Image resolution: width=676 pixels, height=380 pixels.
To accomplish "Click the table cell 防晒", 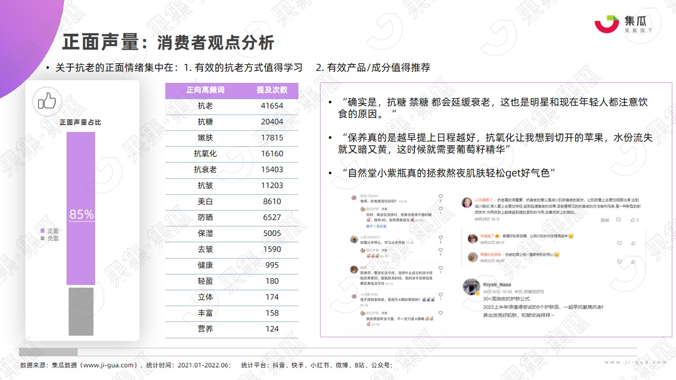I will coord(205,217).
